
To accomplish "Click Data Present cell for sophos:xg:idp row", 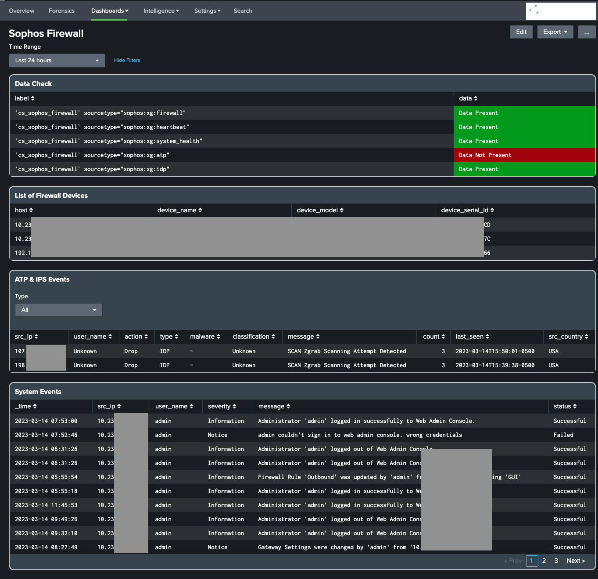I will coord(524,169).
